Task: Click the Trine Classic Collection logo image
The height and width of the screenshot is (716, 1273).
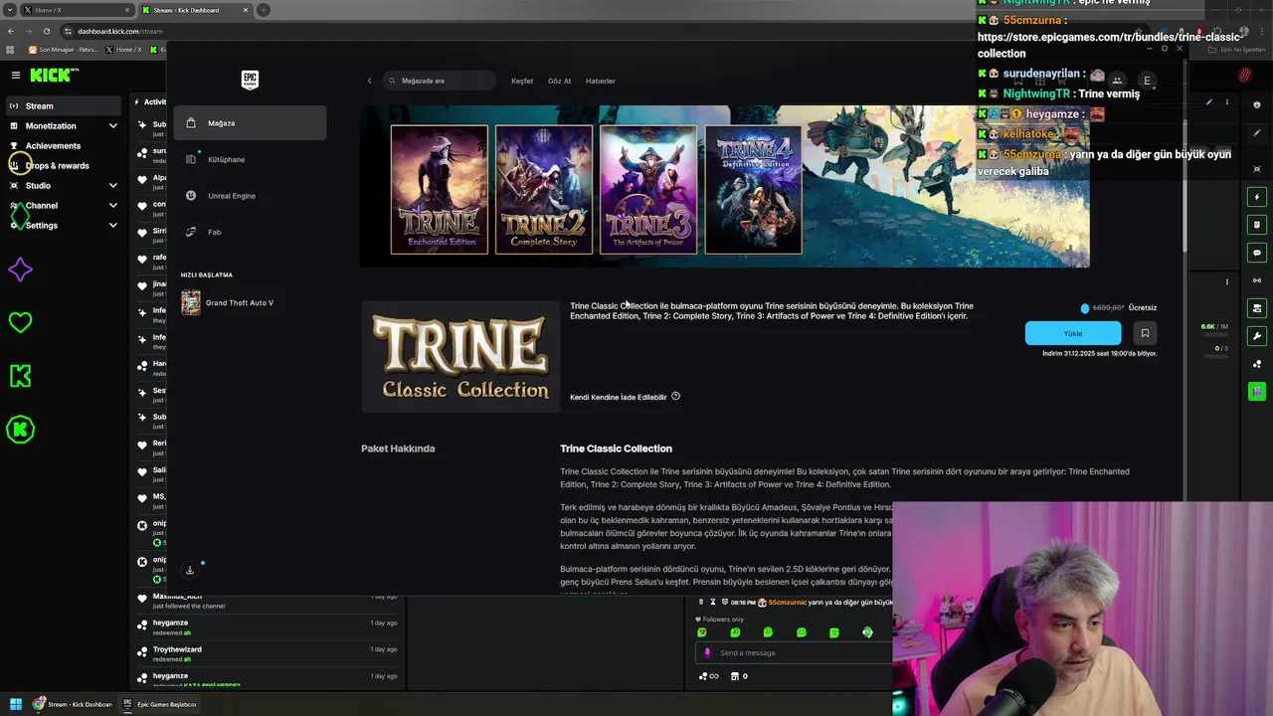Action: [x=460, y=357]
